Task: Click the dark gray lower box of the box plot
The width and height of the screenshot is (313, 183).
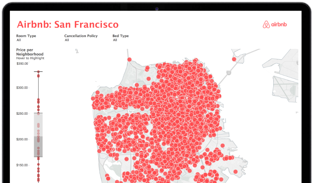Action: [x=38, y=147]
